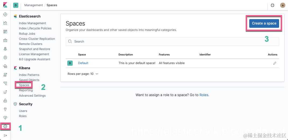Edit the Default space with pencil icon
Image resolution: width=288 pixels, height=140 pixels.
275,63
